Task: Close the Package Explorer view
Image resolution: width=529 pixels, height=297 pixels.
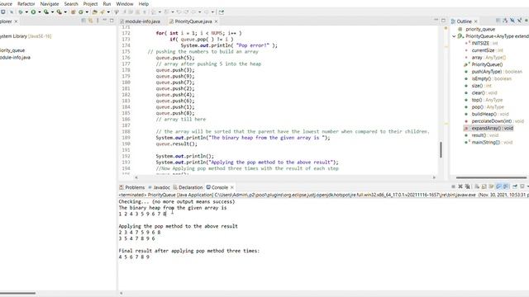Action: 16,21
